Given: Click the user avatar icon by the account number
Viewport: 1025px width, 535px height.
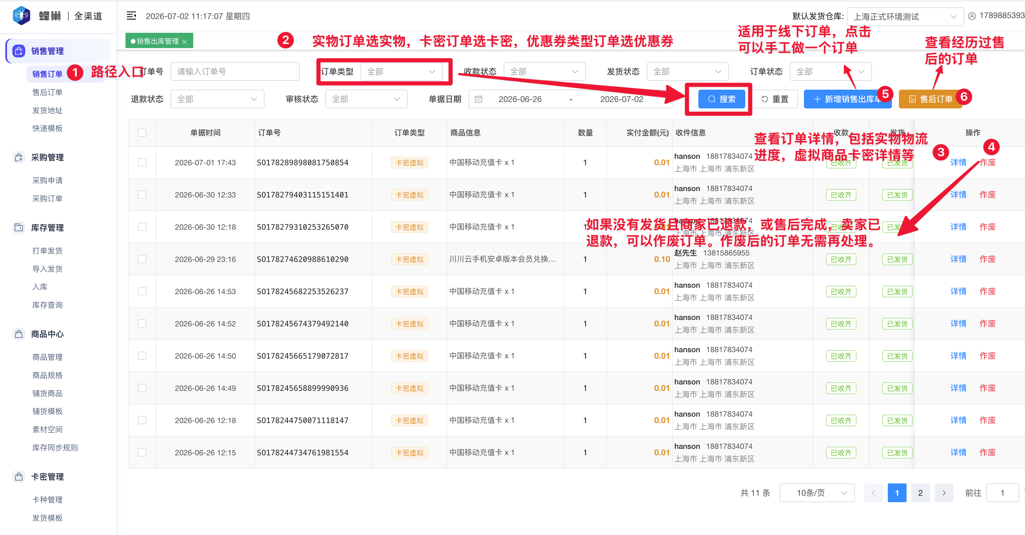Looking at the screenshot, I should pos(971,16).
